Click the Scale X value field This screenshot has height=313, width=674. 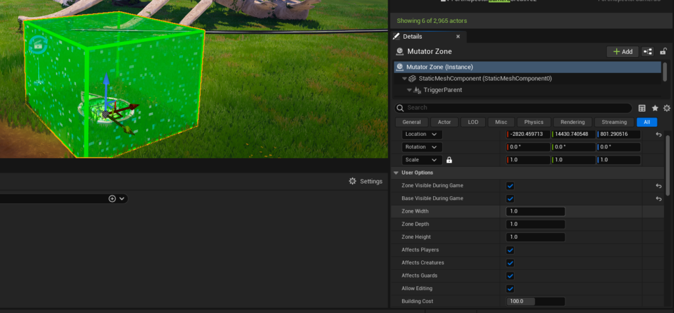click(x=528, y=160)
